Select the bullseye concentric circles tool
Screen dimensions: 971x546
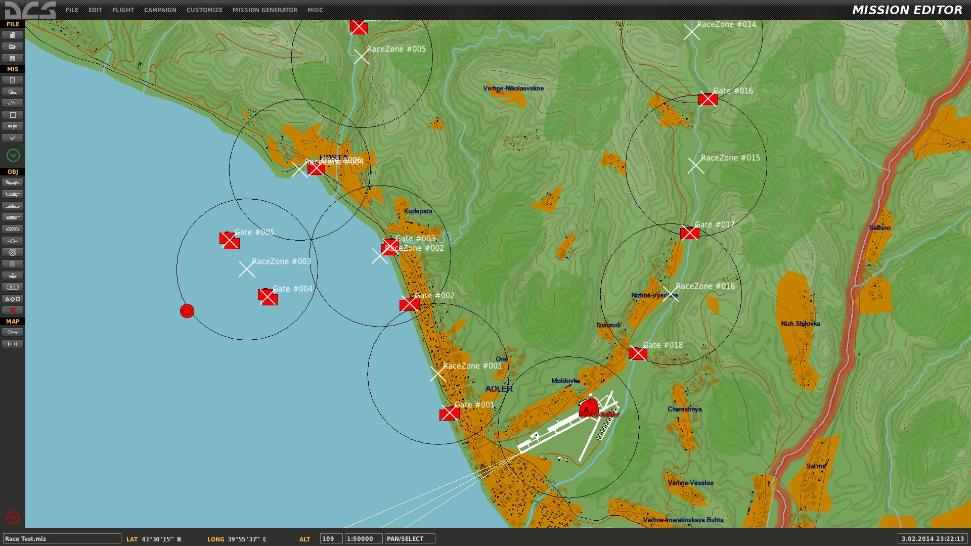coord(13,252)
